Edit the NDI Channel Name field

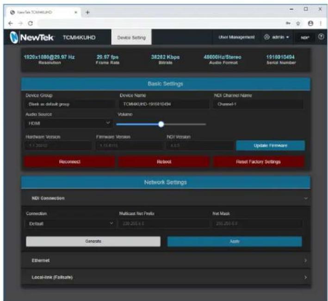point(258,104)
